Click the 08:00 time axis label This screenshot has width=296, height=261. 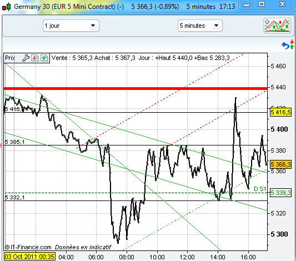click(127, 257)
